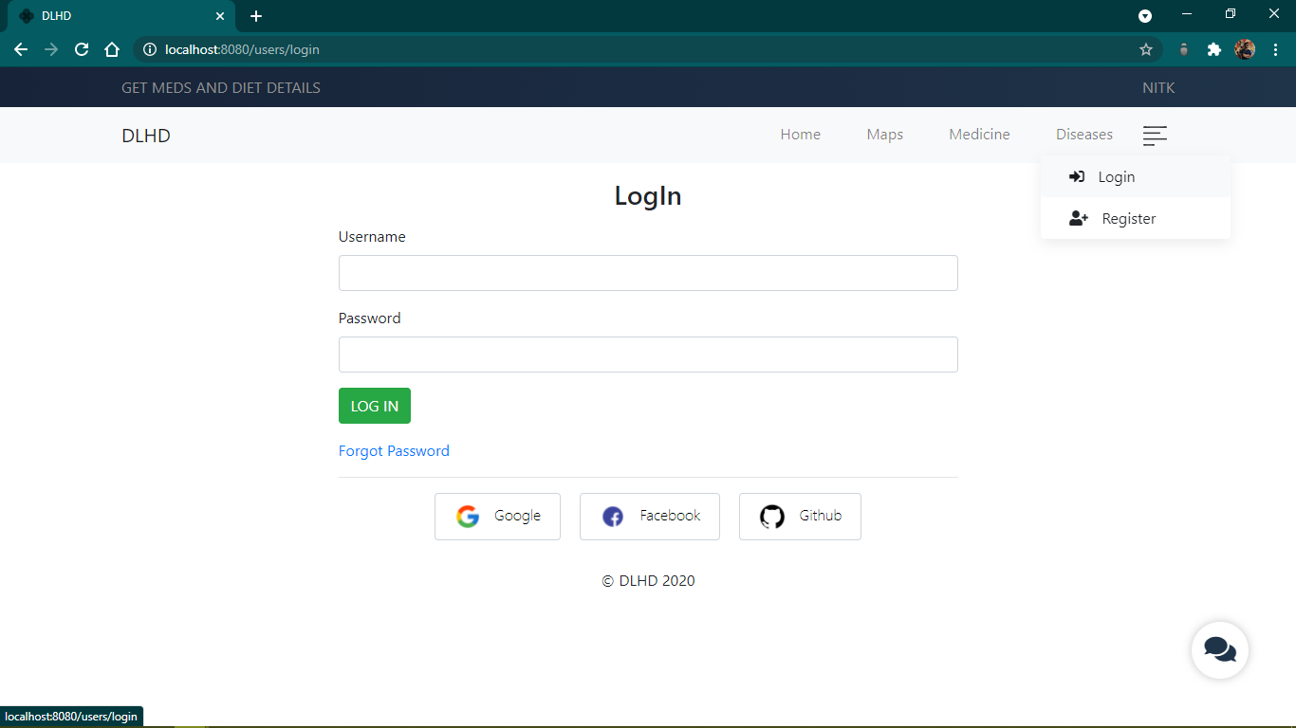Screen dimensions: 1296x728
Task: Sign in with the Facebook button
Action: 650,517
